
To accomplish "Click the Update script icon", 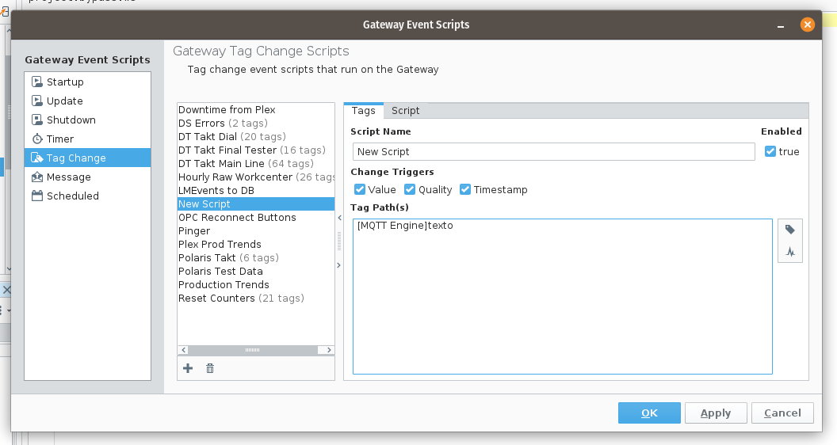I will pyautogui.click(x=37, y=101).
